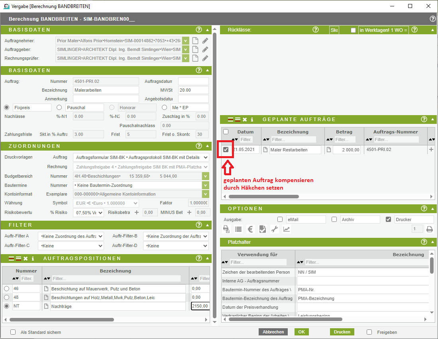Viewport: 438px width, 339px height.
Task: Click the X delete icon in Auftragspositionen header
Action: pyautogui.click(x=26, y=259)
